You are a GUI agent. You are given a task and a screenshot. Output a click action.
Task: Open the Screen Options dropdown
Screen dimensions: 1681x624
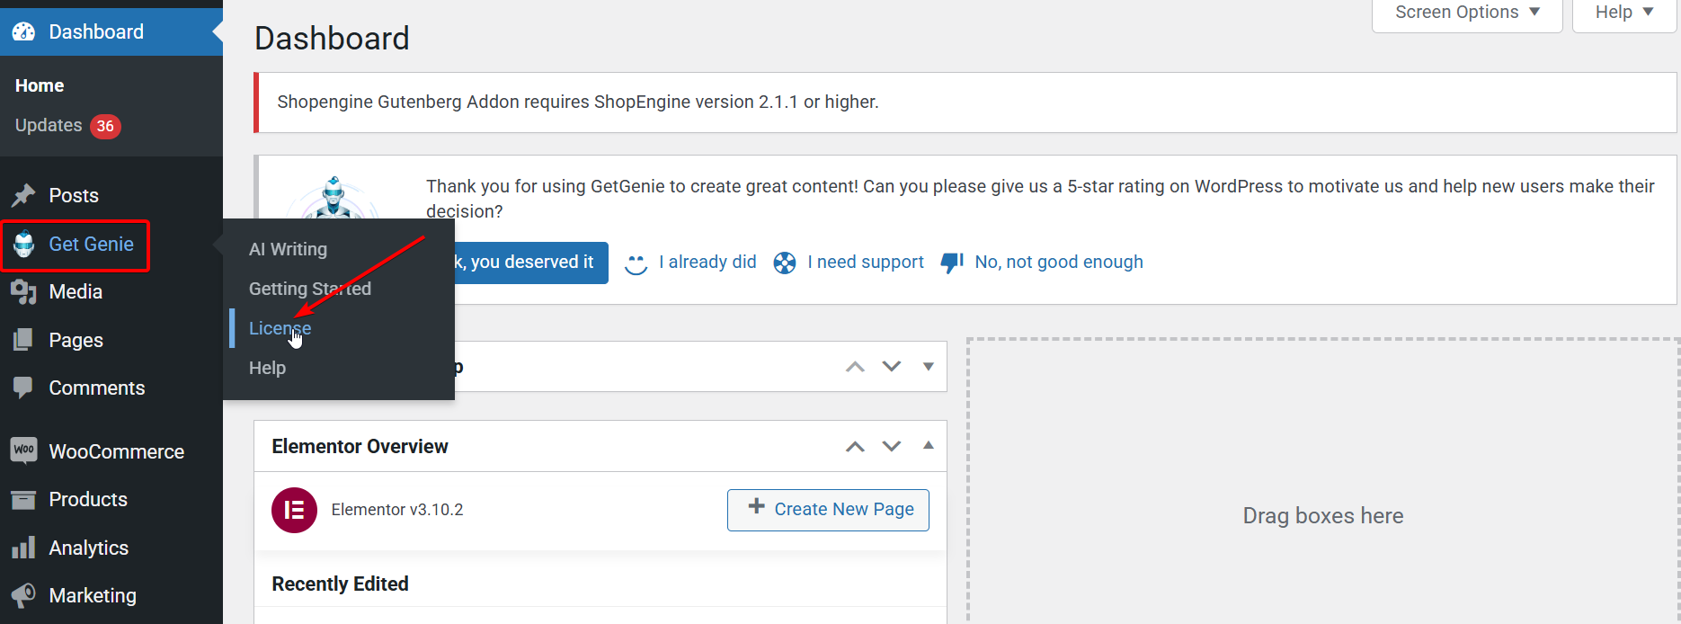coord(1465,12)
